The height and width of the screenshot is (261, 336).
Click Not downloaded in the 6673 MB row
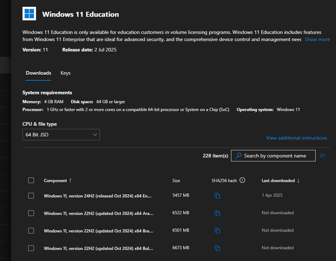click(277, 248)
